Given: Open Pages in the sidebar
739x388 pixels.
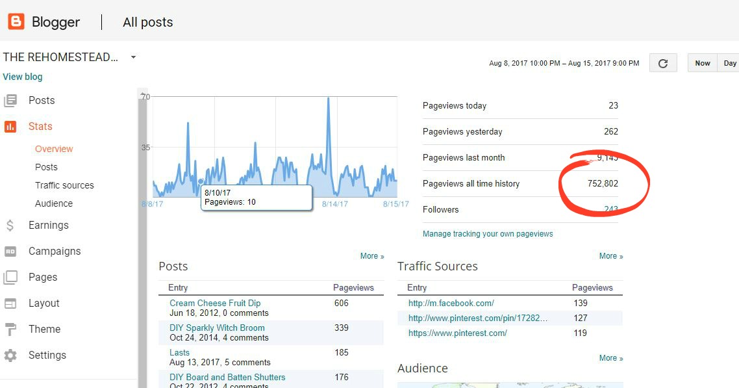Looking at the screenshot, I should (43, 278).
